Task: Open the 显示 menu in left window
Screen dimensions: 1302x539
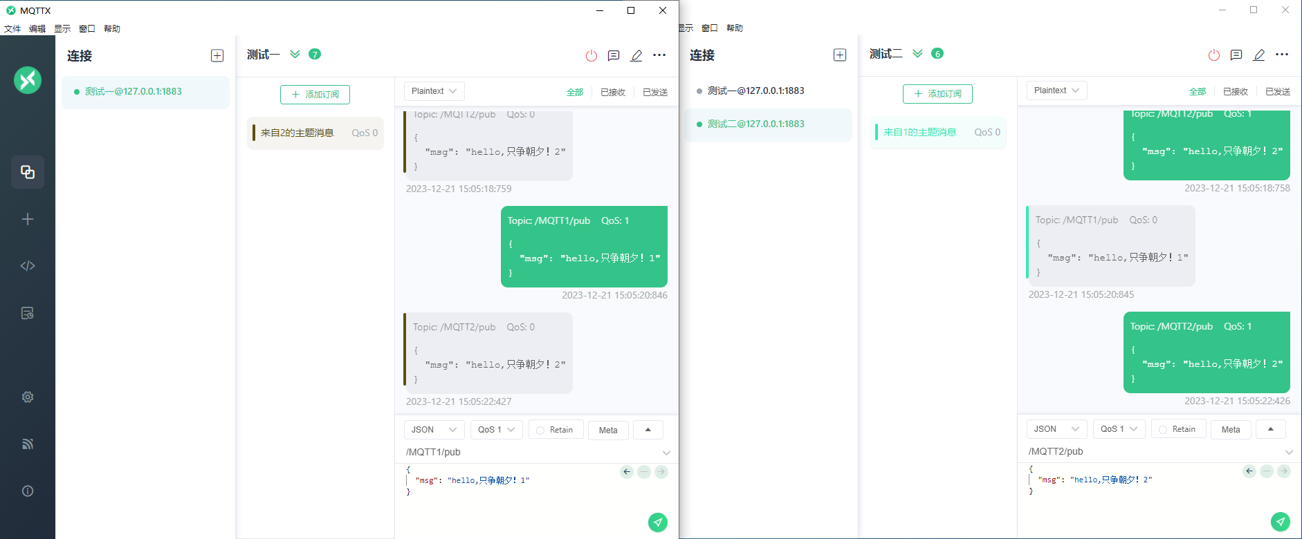Action: [x=62, y=29]
